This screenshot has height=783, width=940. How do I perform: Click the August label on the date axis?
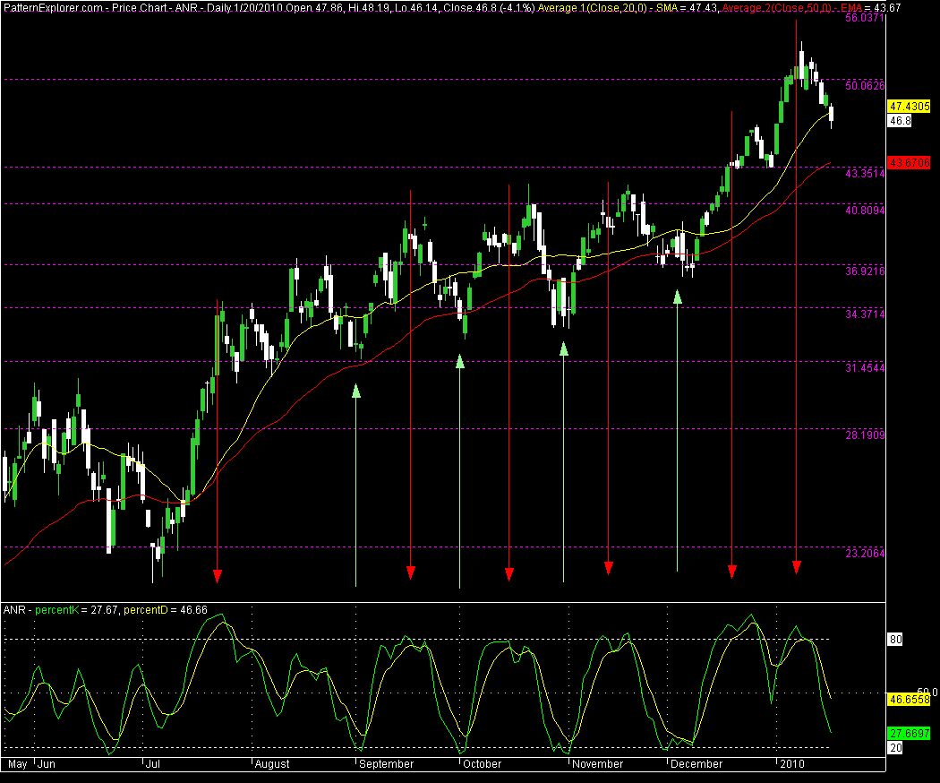tap(271, 764)
